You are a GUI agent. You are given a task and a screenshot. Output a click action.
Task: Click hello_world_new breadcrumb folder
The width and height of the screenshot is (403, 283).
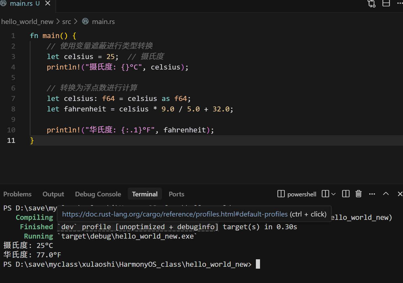coord(27,22)
